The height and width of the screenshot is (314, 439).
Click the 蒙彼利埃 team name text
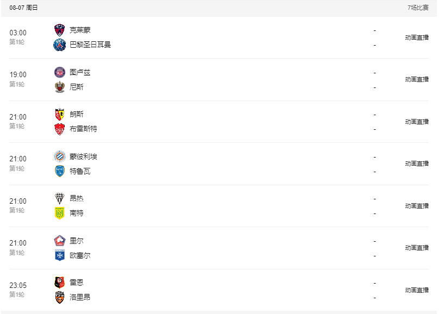coord(83,156)
